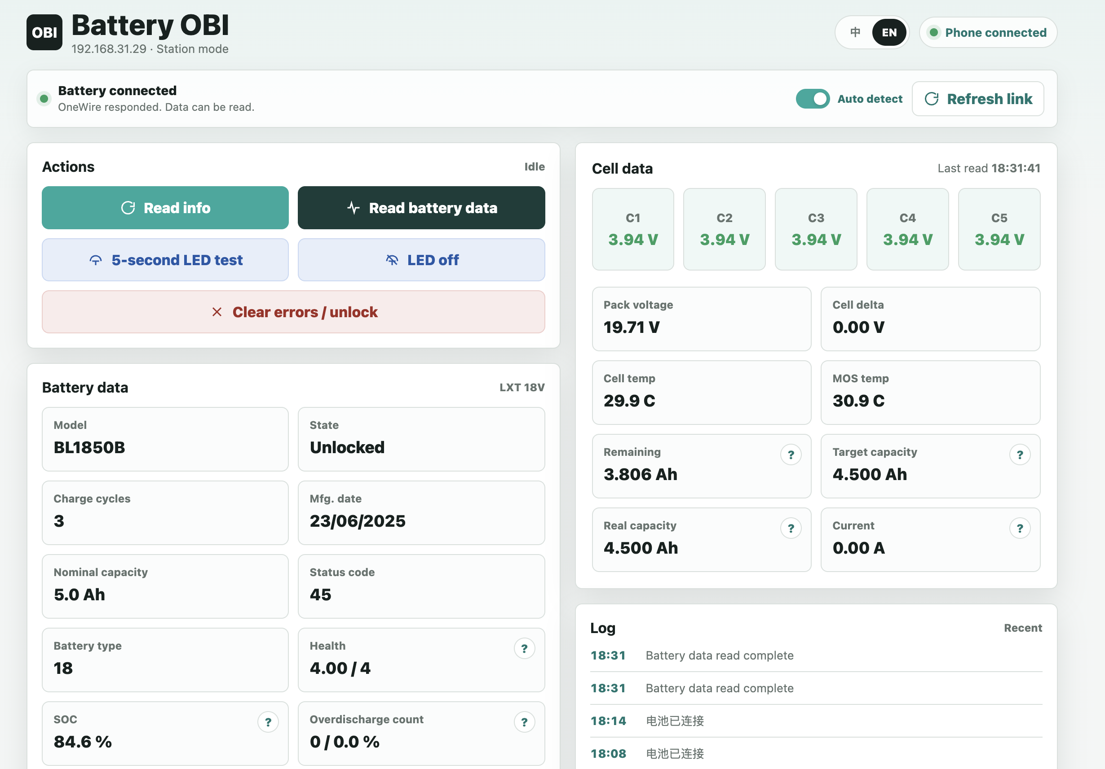Click the Real capacity 4.500 Ah value
This screenshot has width=1105, height=769.
pyautogui.click(x=641, y=548)
